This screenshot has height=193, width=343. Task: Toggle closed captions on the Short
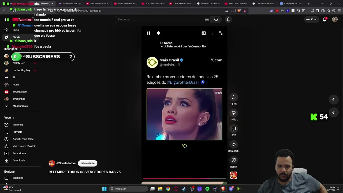[204, 33]
